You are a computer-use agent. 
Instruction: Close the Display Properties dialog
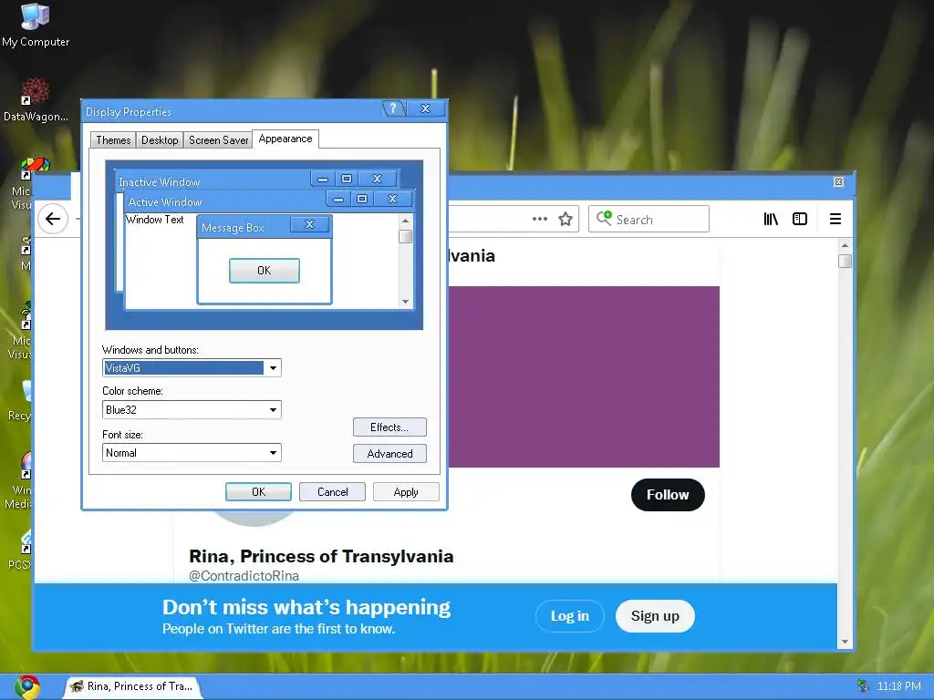425,108
